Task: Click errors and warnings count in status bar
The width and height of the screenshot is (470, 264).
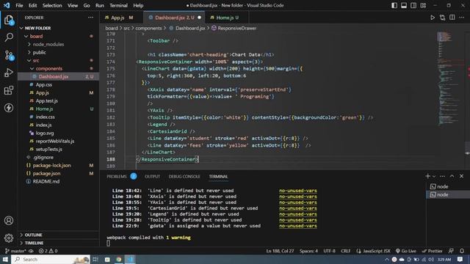Action: click(48, 251)
